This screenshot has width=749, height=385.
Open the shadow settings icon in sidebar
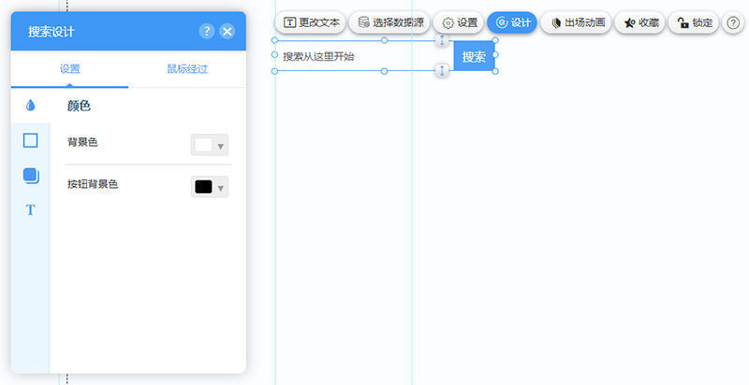point(31,176)
